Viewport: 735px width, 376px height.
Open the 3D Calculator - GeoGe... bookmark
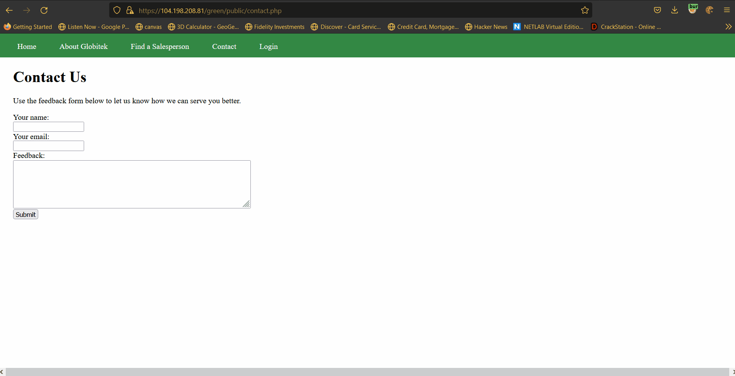pyautogui.click(x=203, y=27)
